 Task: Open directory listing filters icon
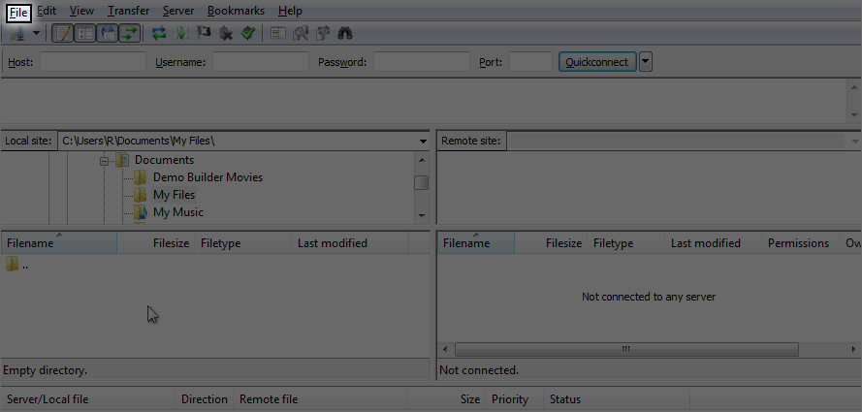tap(278, 34)
